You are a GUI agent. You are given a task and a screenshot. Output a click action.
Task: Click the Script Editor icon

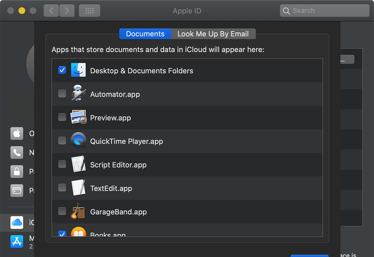[78, 164]
